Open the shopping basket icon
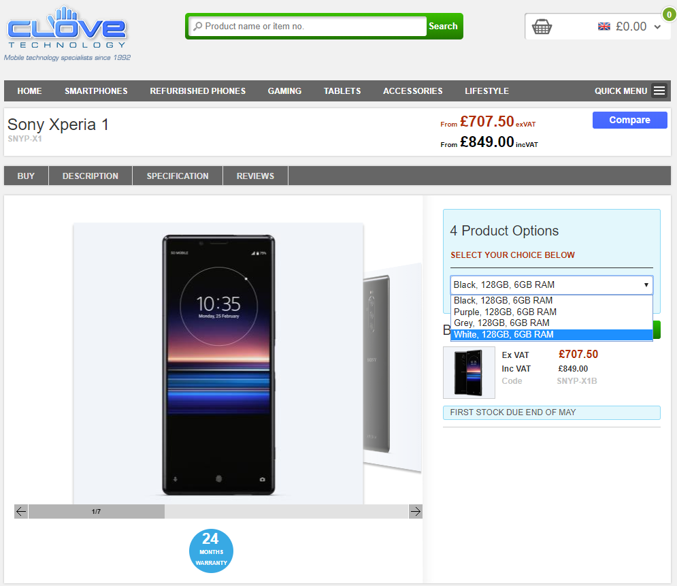Screen dimensions: 677x586 pyautogui.click(x=542, y=27)
